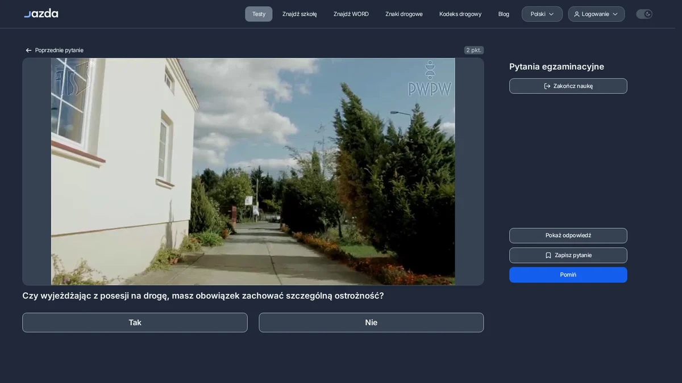Click the Pytania egzaminacyjne heading
The image size is (682, 383).
point(556,66)
